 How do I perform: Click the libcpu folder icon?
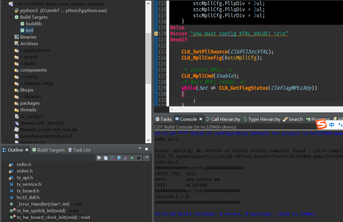[x=16, y=90]
